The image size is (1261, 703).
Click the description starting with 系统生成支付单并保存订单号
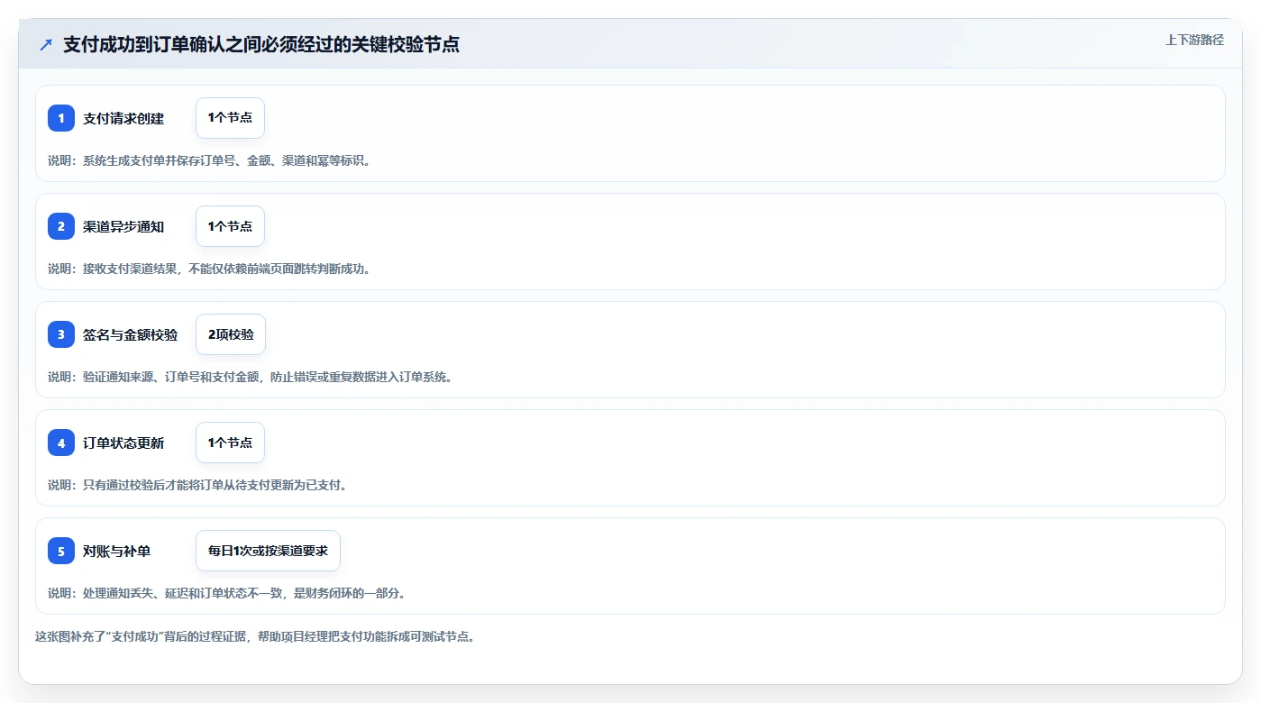[209, 160]
